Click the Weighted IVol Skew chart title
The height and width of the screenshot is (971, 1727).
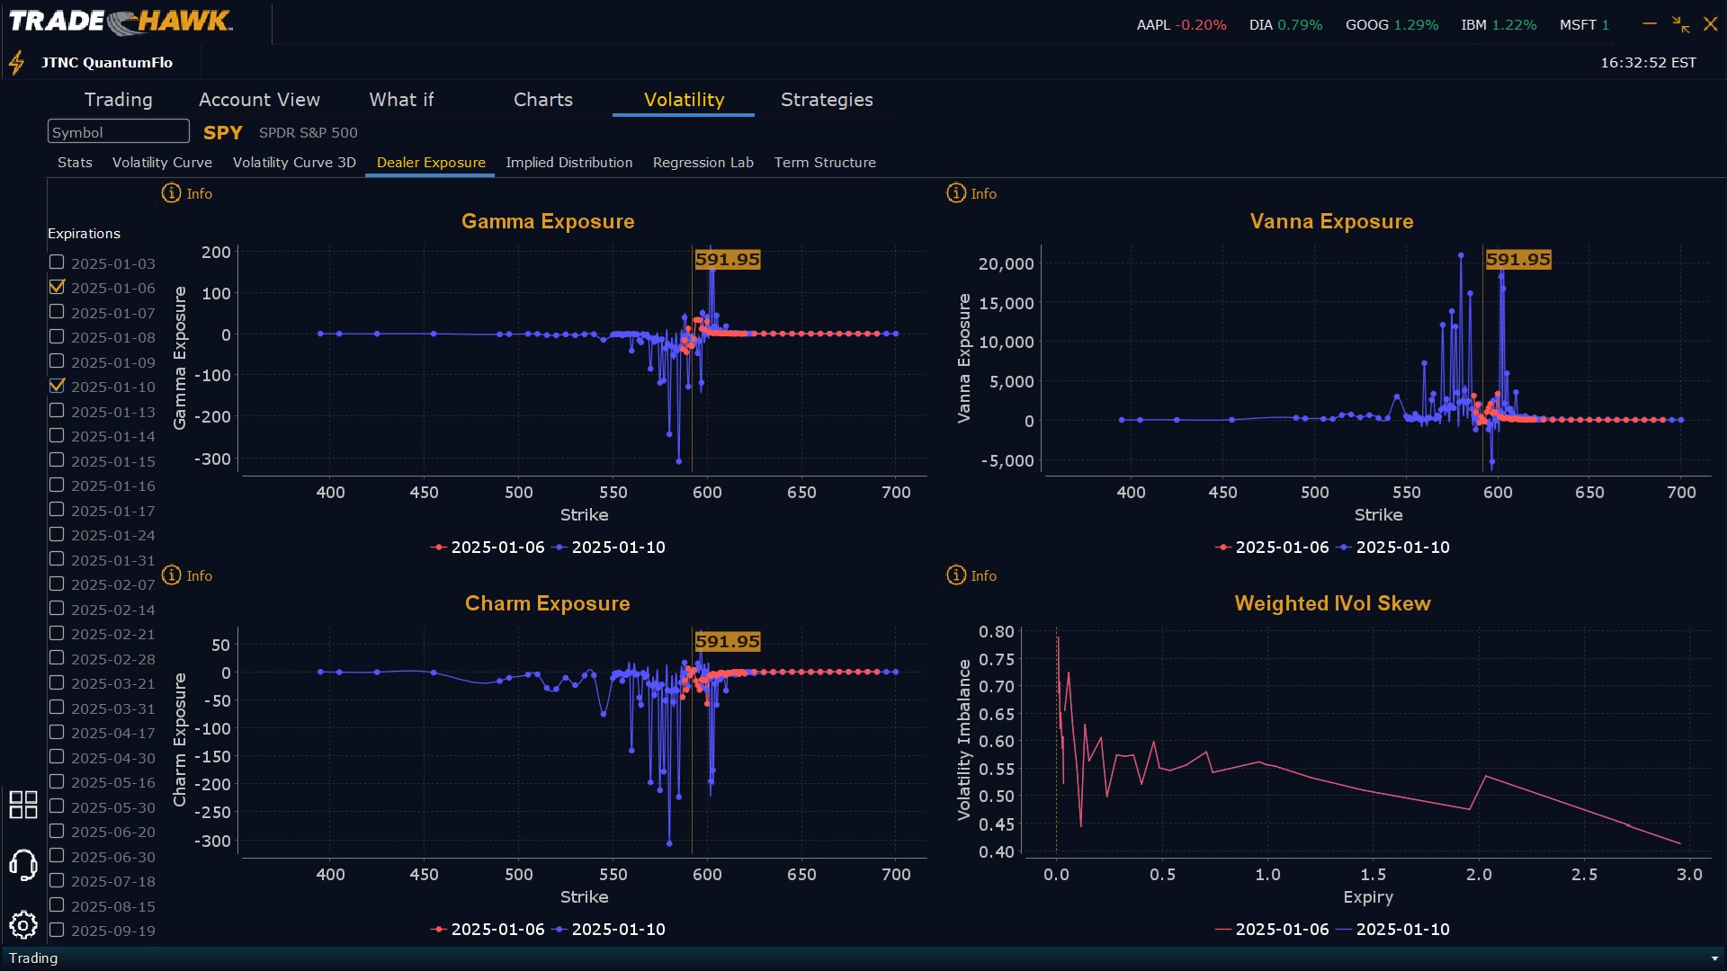[1332, 603]
